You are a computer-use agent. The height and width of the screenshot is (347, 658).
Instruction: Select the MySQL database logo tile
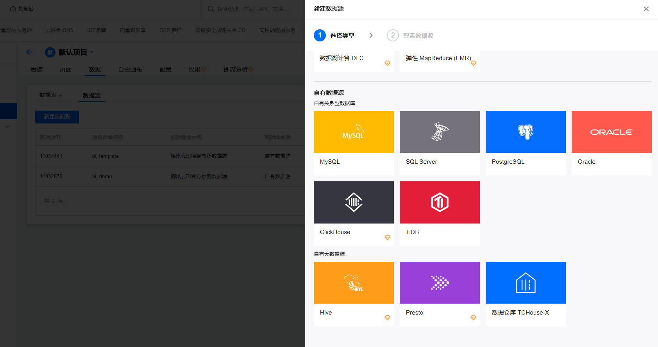[354, 132]
